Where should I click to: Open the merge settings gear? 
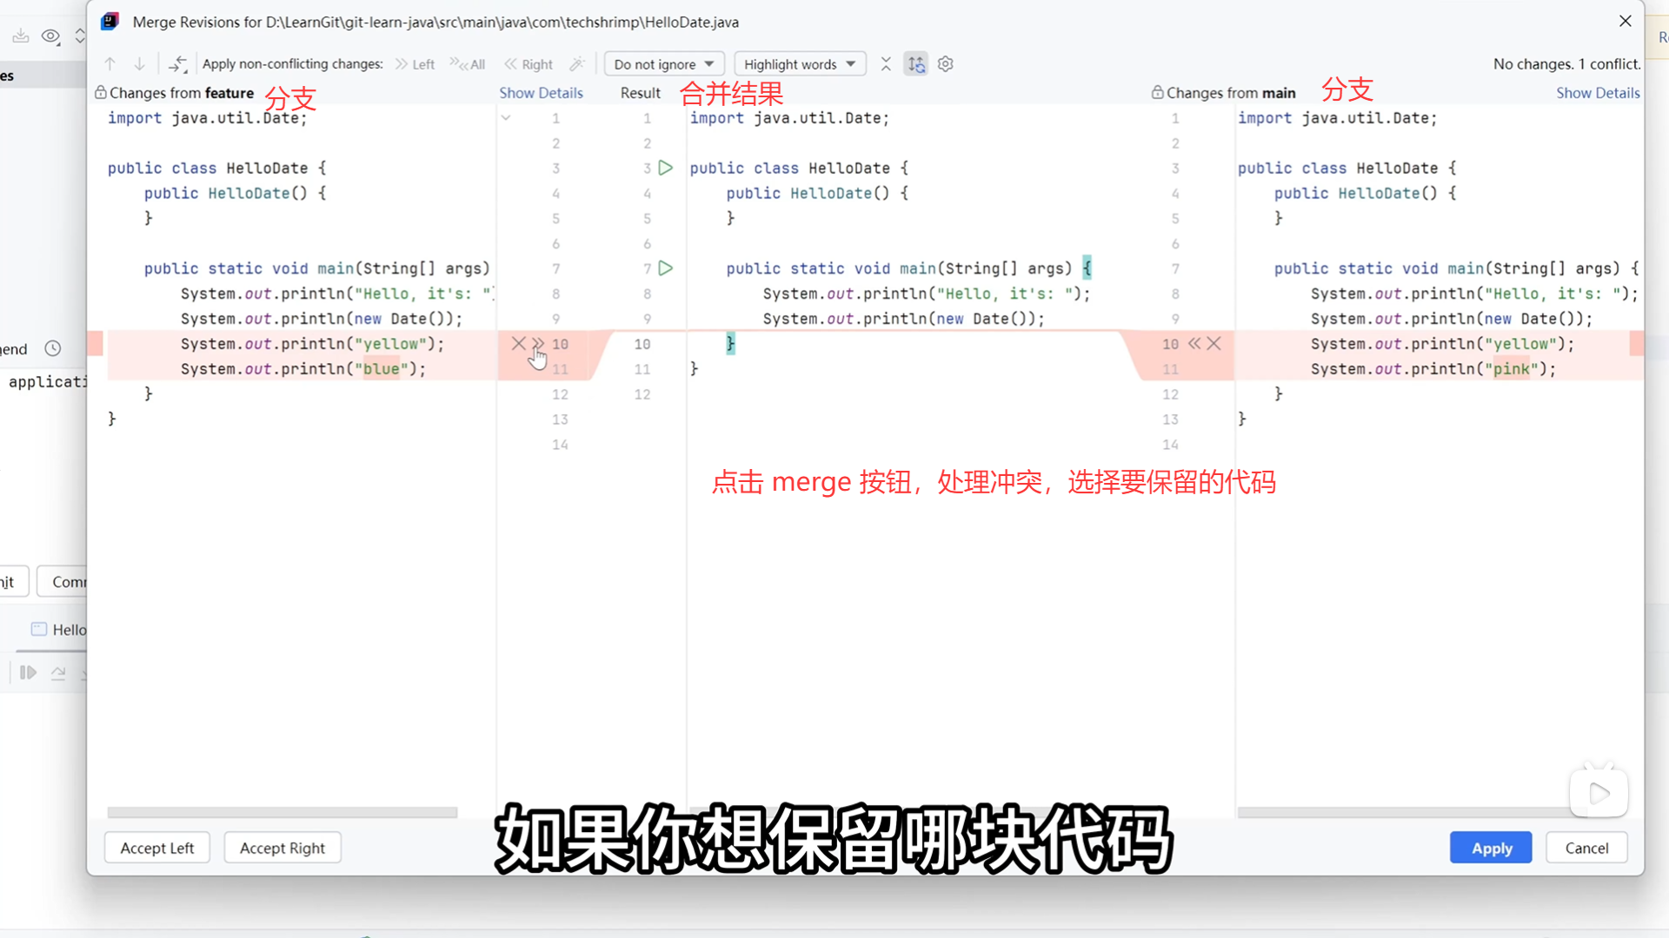point(946,63)
